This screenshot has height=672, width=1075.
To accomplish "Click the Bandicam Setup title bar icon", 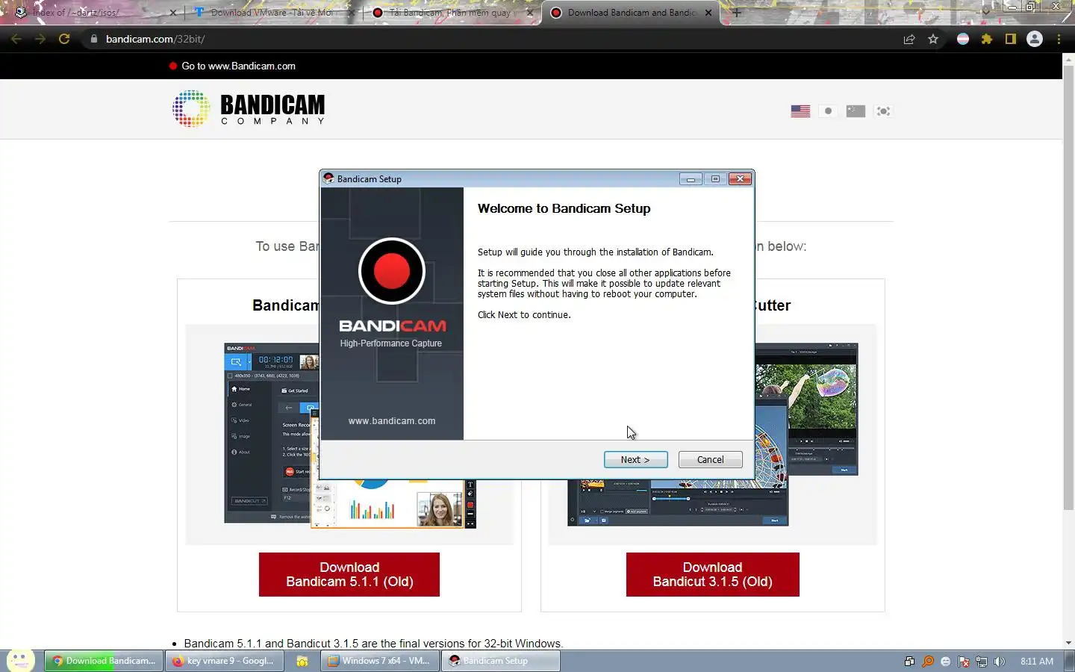I will (x=328, y=178).
